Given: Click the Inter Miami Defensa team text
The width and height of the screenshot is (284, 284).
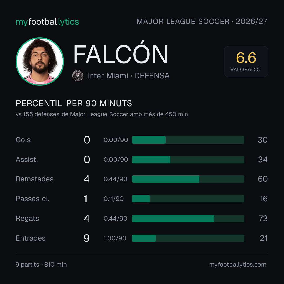Looking at the screenshot, I should coord(128,76).
